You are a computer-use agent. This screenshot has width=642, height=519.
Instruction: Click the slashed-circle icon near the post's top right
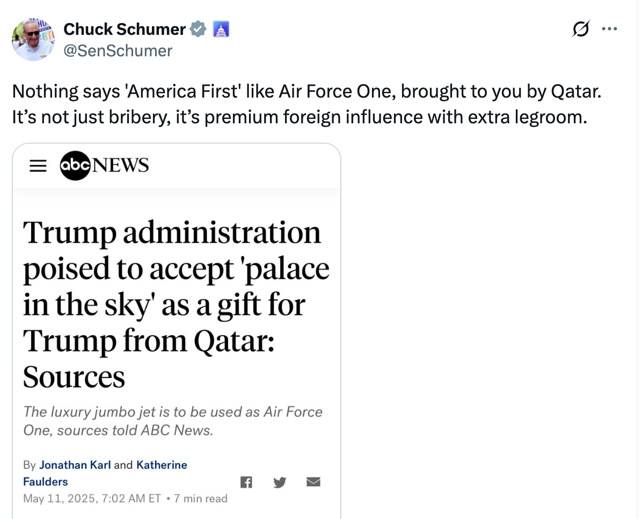(x=581, y=29)
